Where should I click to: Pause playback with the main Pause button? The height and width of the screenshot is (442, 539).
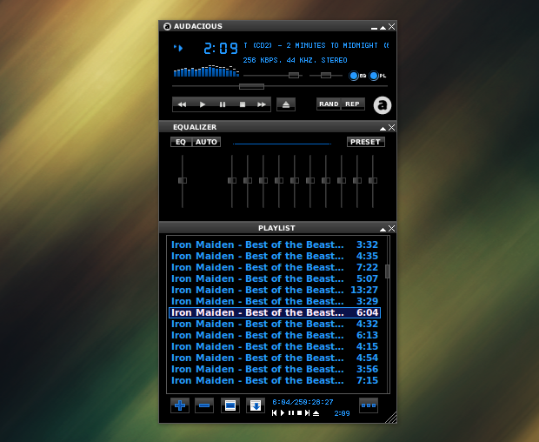[x=223, y=104]
